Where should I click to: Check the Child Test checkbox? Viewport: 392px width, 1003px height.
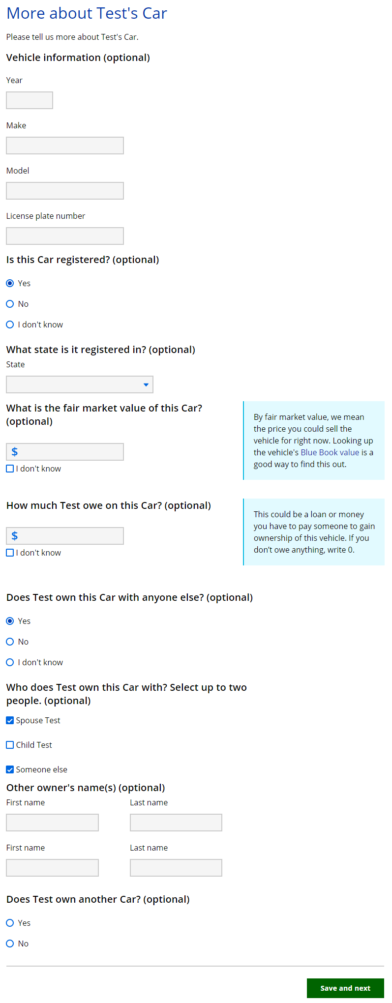pos(10,745)
